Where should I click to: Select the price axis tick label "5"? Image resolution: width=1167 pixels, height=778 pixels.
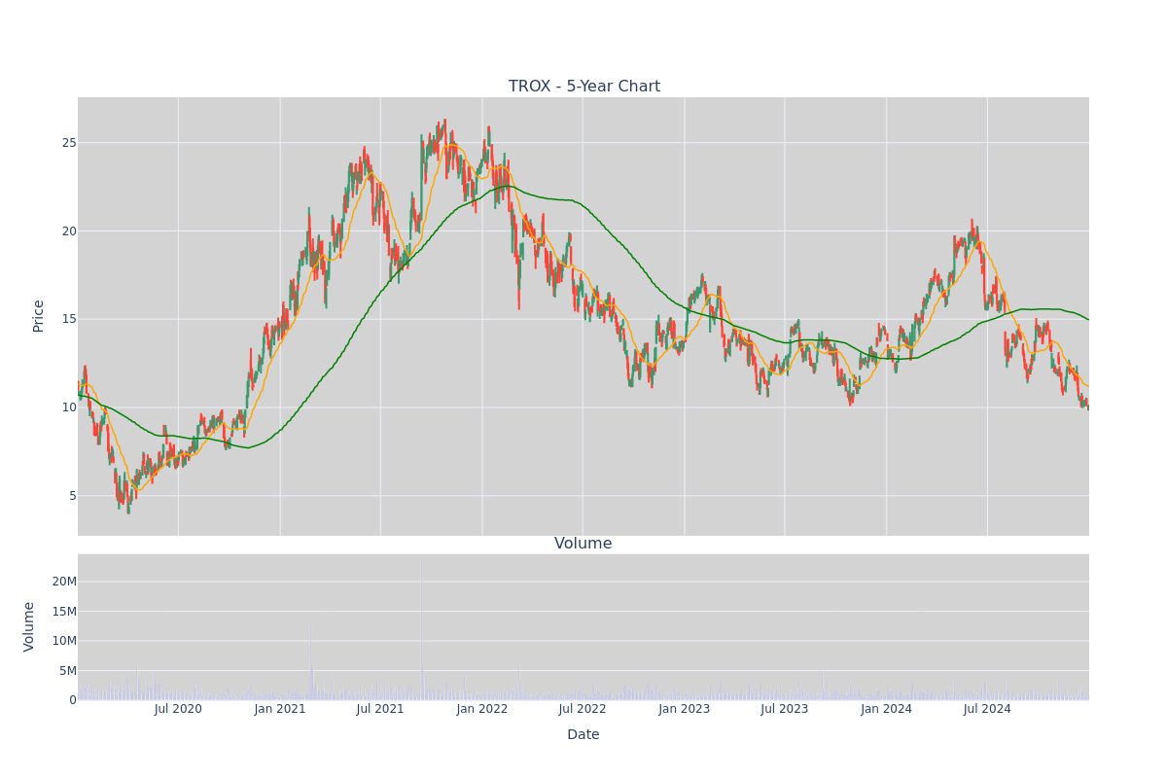coord(73,495)
